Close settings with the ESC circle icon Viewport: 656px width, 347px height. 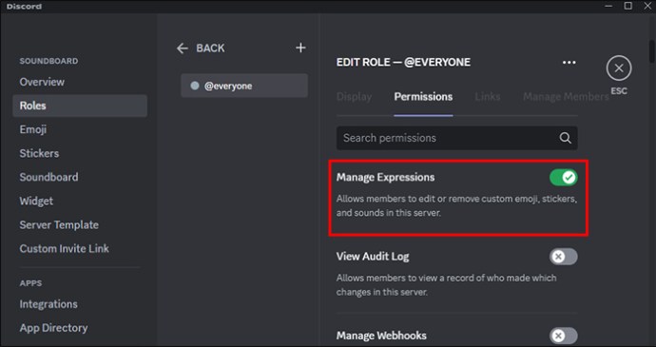pyautogui.click(x=619, y=68)
